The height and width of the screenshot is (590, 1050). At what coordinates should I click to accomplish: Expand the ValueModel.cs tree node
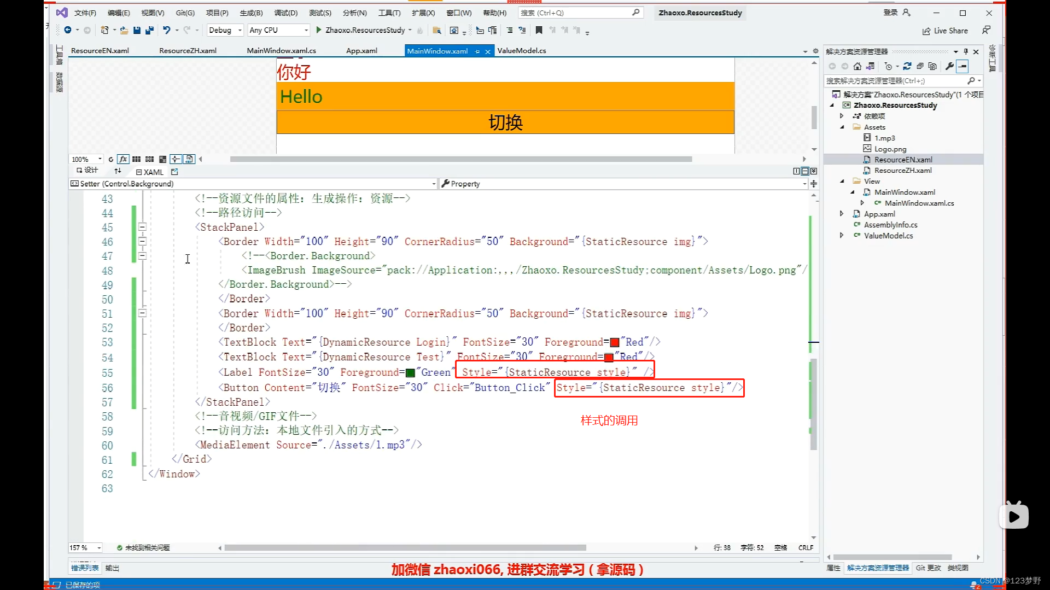tap(842, 236)
